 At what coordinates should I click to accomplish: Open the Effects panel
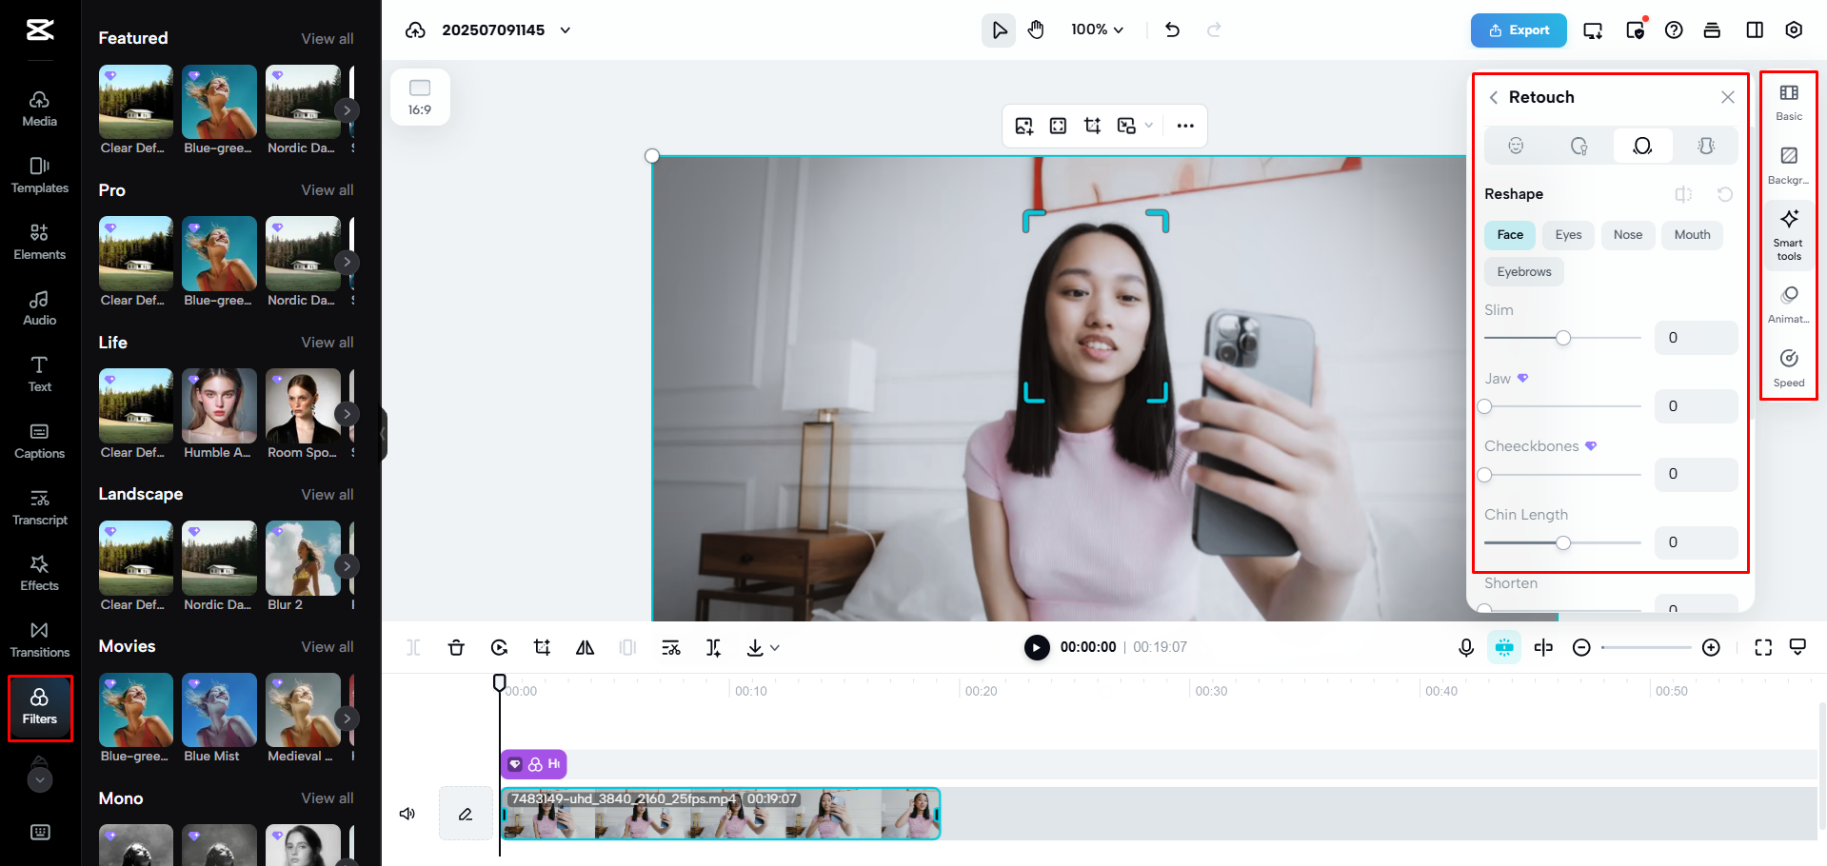click(39, 572)
